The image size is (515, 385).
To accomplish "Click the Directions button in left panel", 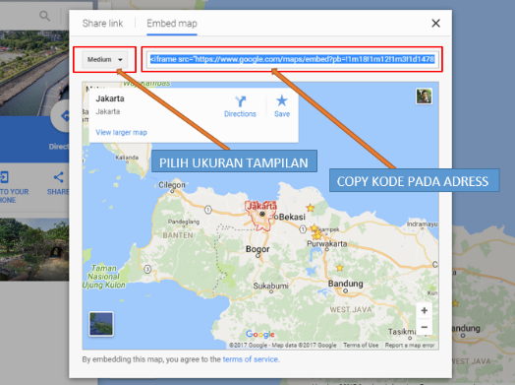I will (x=60, y=116).
